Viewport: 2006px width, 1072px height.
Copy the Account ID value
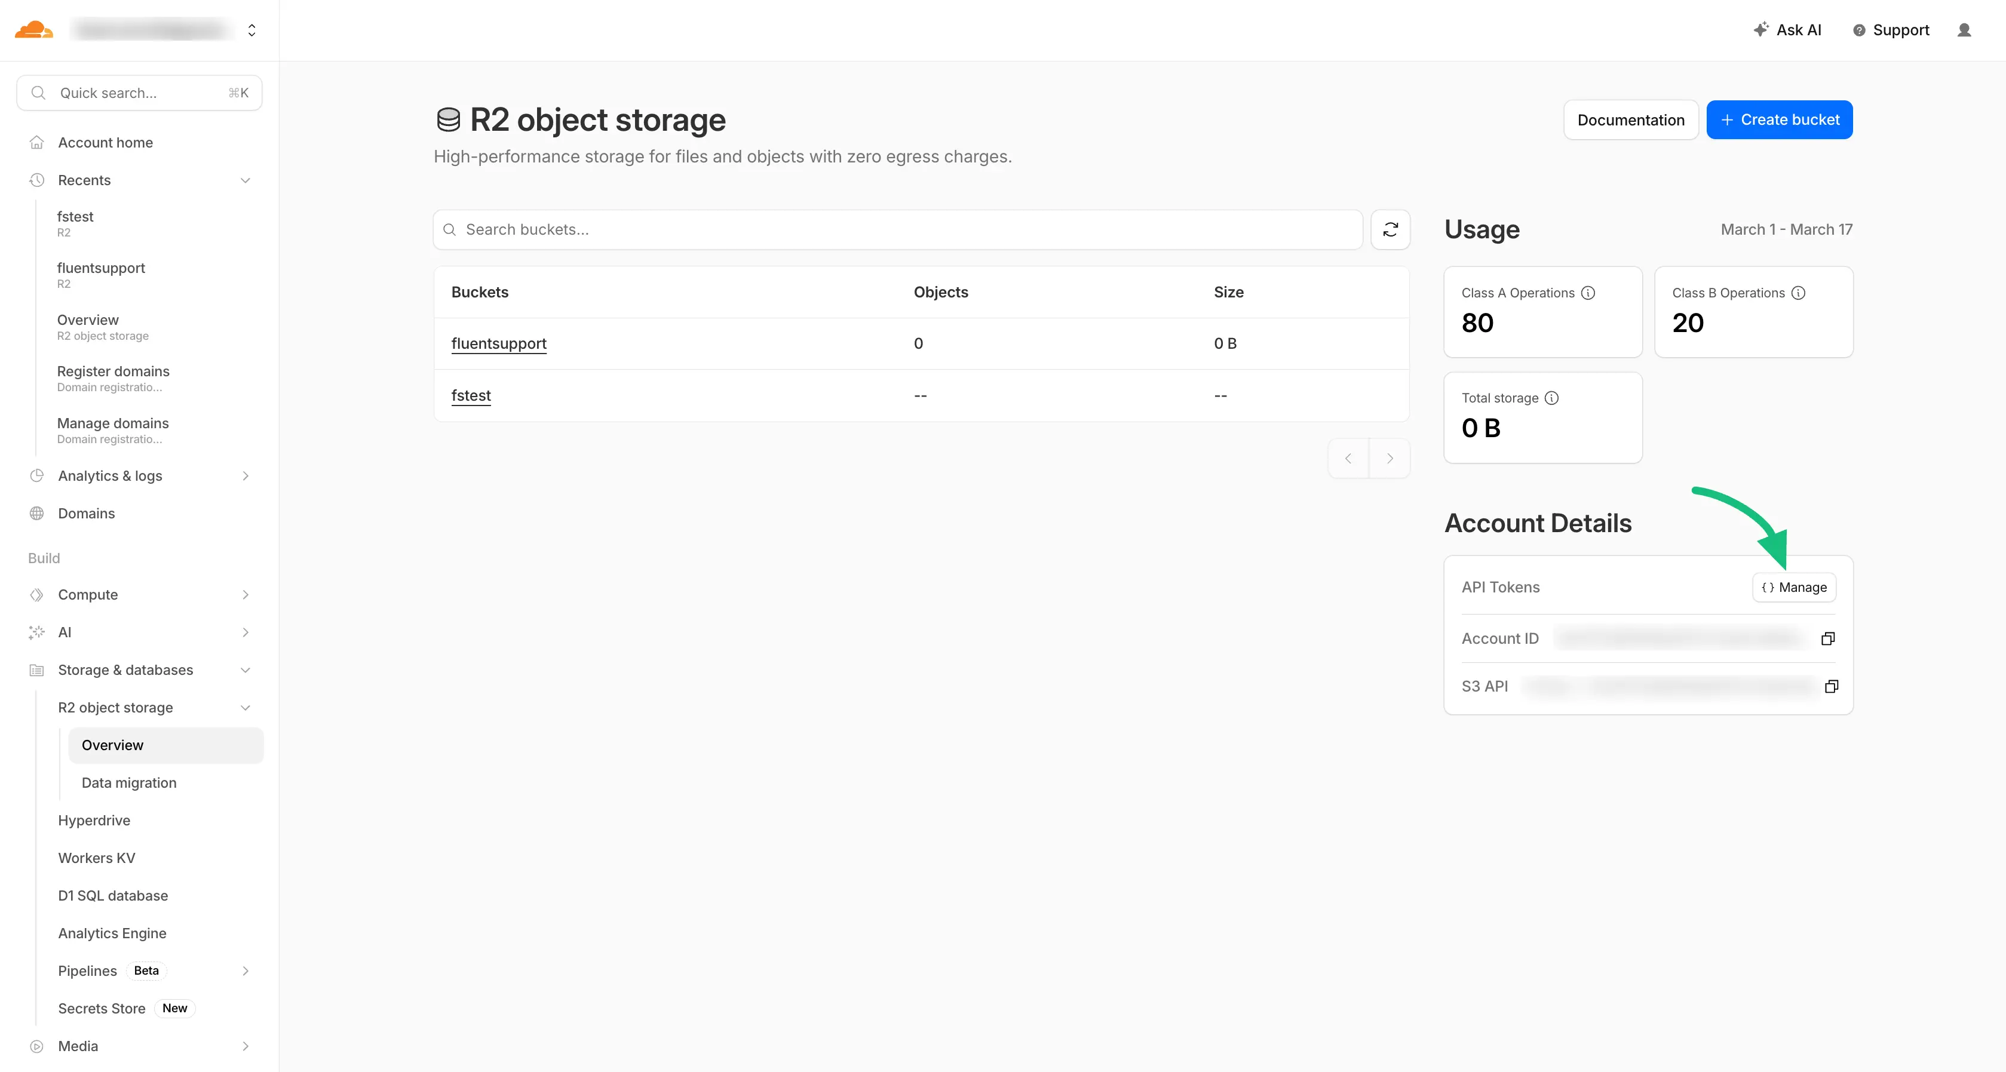tap(1827, 638)
